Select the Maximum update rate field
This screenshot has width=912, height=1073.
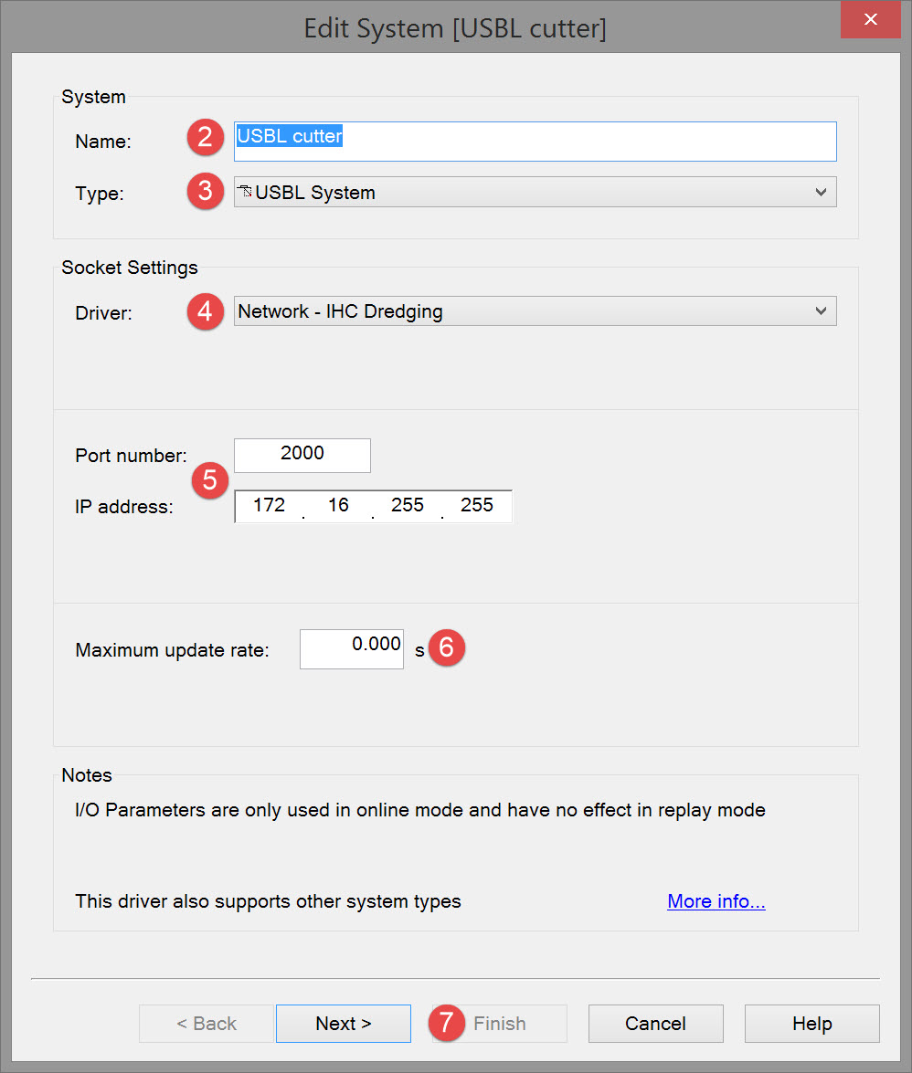pyautogui.click(x=352, y=648)
